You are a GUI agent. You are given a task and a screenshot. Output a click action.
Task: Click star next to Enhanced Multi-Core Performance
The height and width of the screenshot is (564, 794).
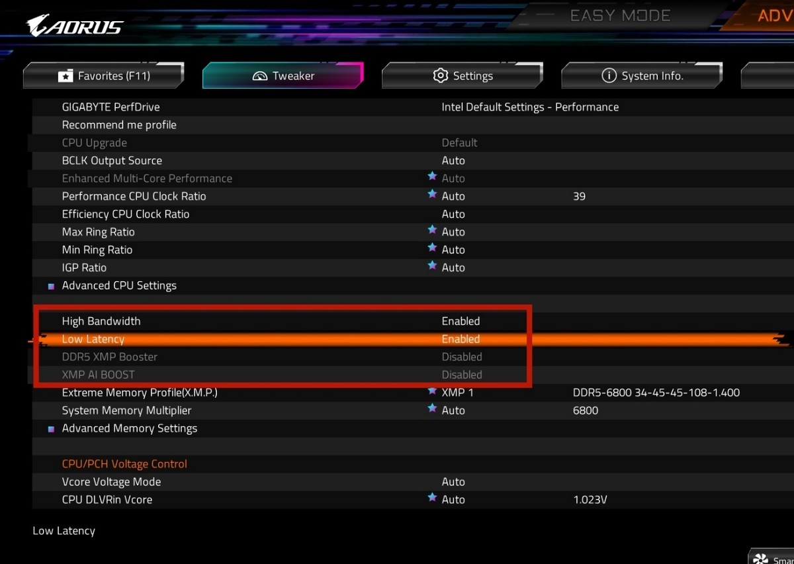[x=432, y=177]
